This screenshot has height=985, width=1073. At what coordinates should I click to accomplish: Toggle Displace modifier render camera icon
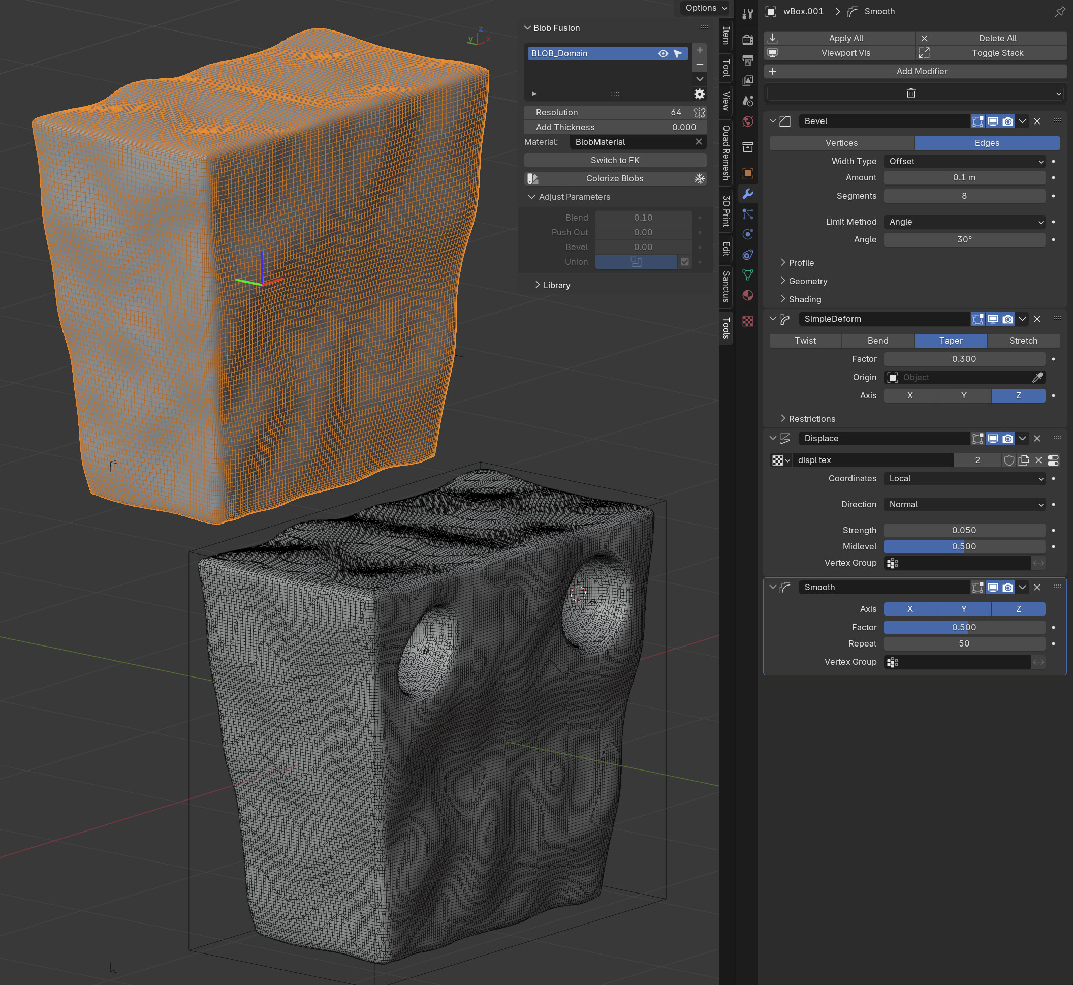pos(1007,439)
